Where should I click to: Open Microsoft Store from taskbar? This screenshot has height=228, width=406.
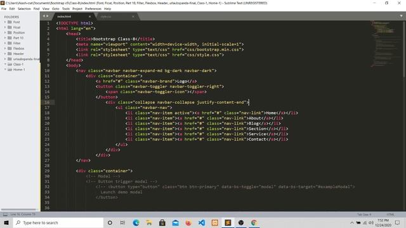162,222
